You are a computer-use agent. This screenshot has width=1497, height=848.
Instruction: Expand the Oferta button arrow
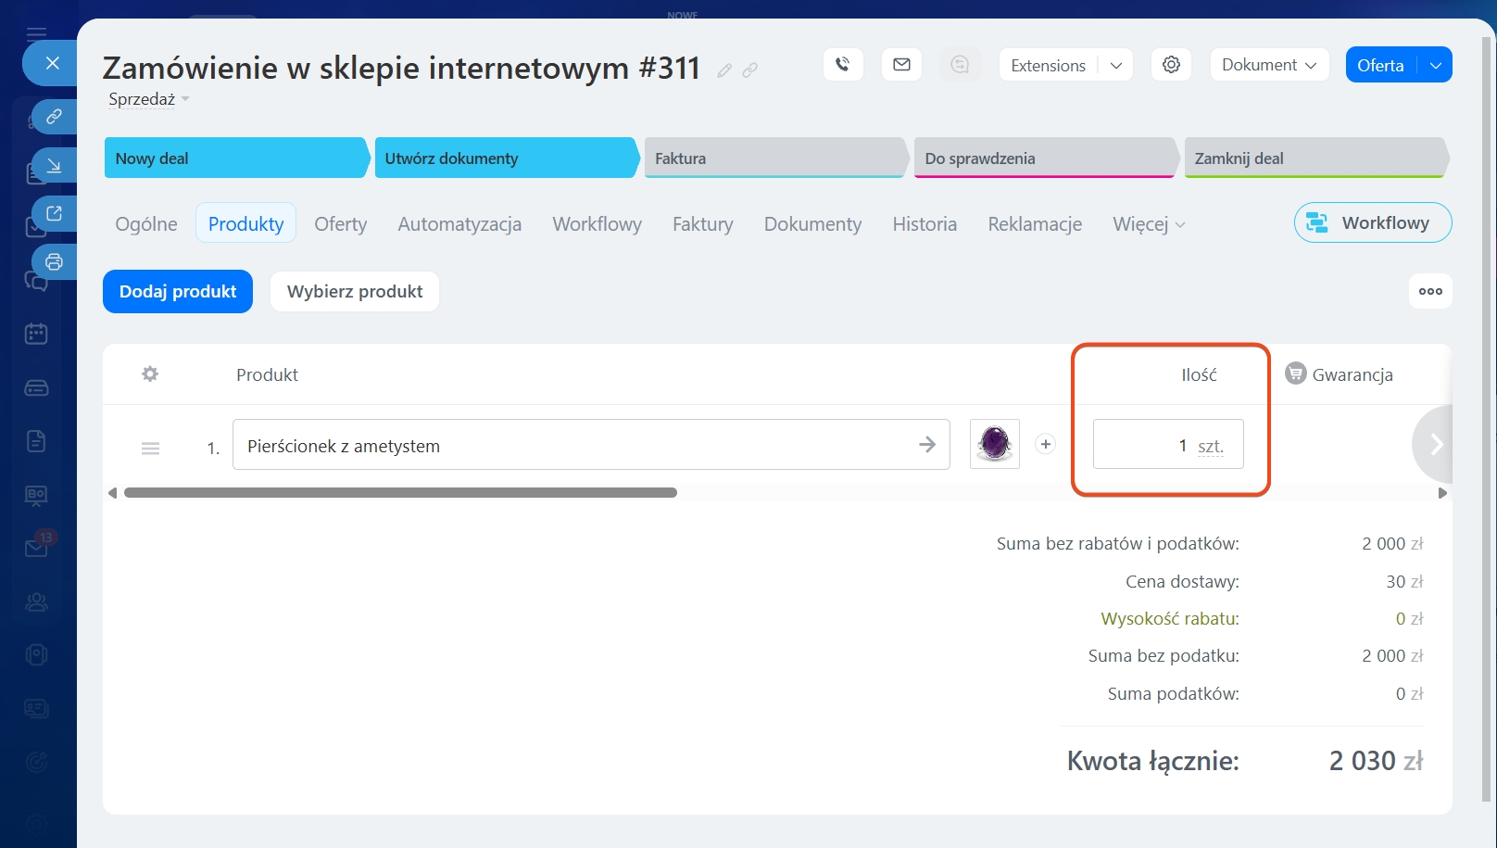coord(1435,66)
